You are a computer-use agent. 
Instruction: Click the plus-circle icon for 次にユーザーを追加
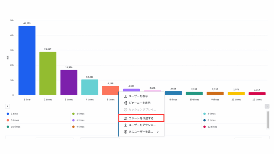125,132
